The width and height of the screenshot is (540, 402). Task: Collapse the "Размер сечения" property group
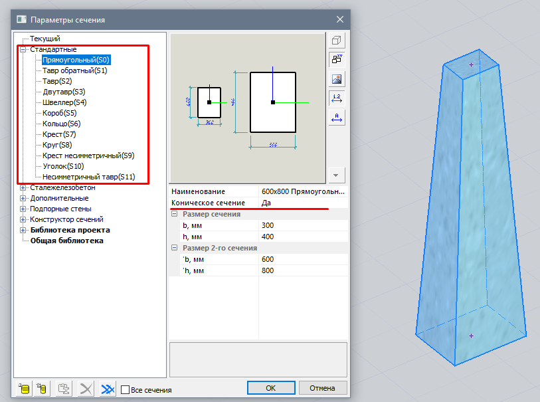(175, 214)
